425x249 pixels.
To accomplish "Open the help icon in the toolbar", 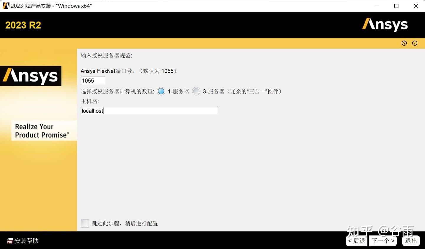I will coord(404,43).
